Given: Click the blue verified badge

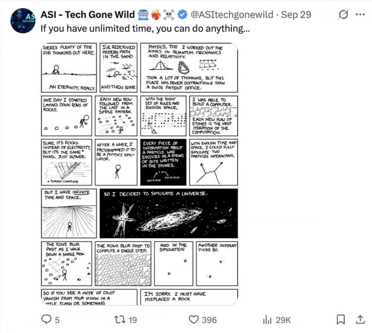Looking at the screenshot, I should (183, 14).
